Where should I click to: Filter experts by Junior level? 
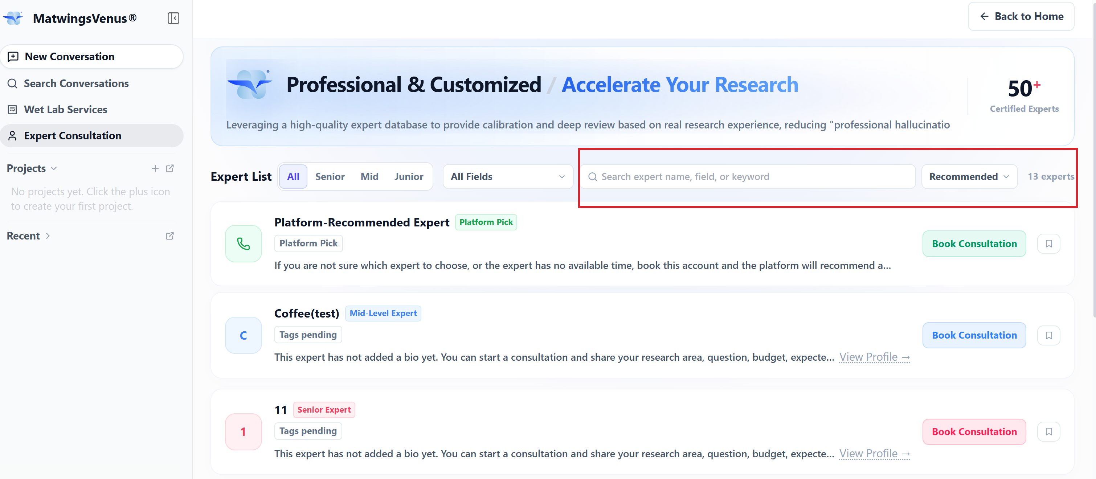(408, 177)
